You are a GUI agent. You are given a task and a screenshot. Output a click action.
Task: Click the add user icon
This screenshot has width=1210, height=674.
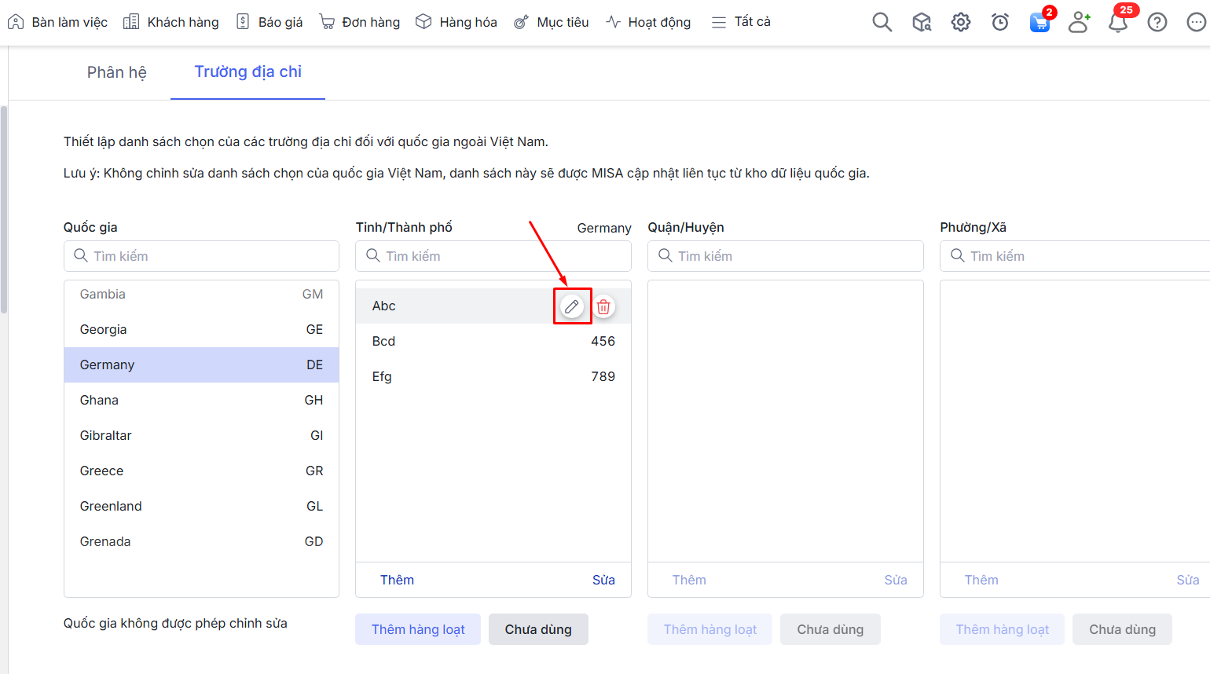[x=1079, y=22]
